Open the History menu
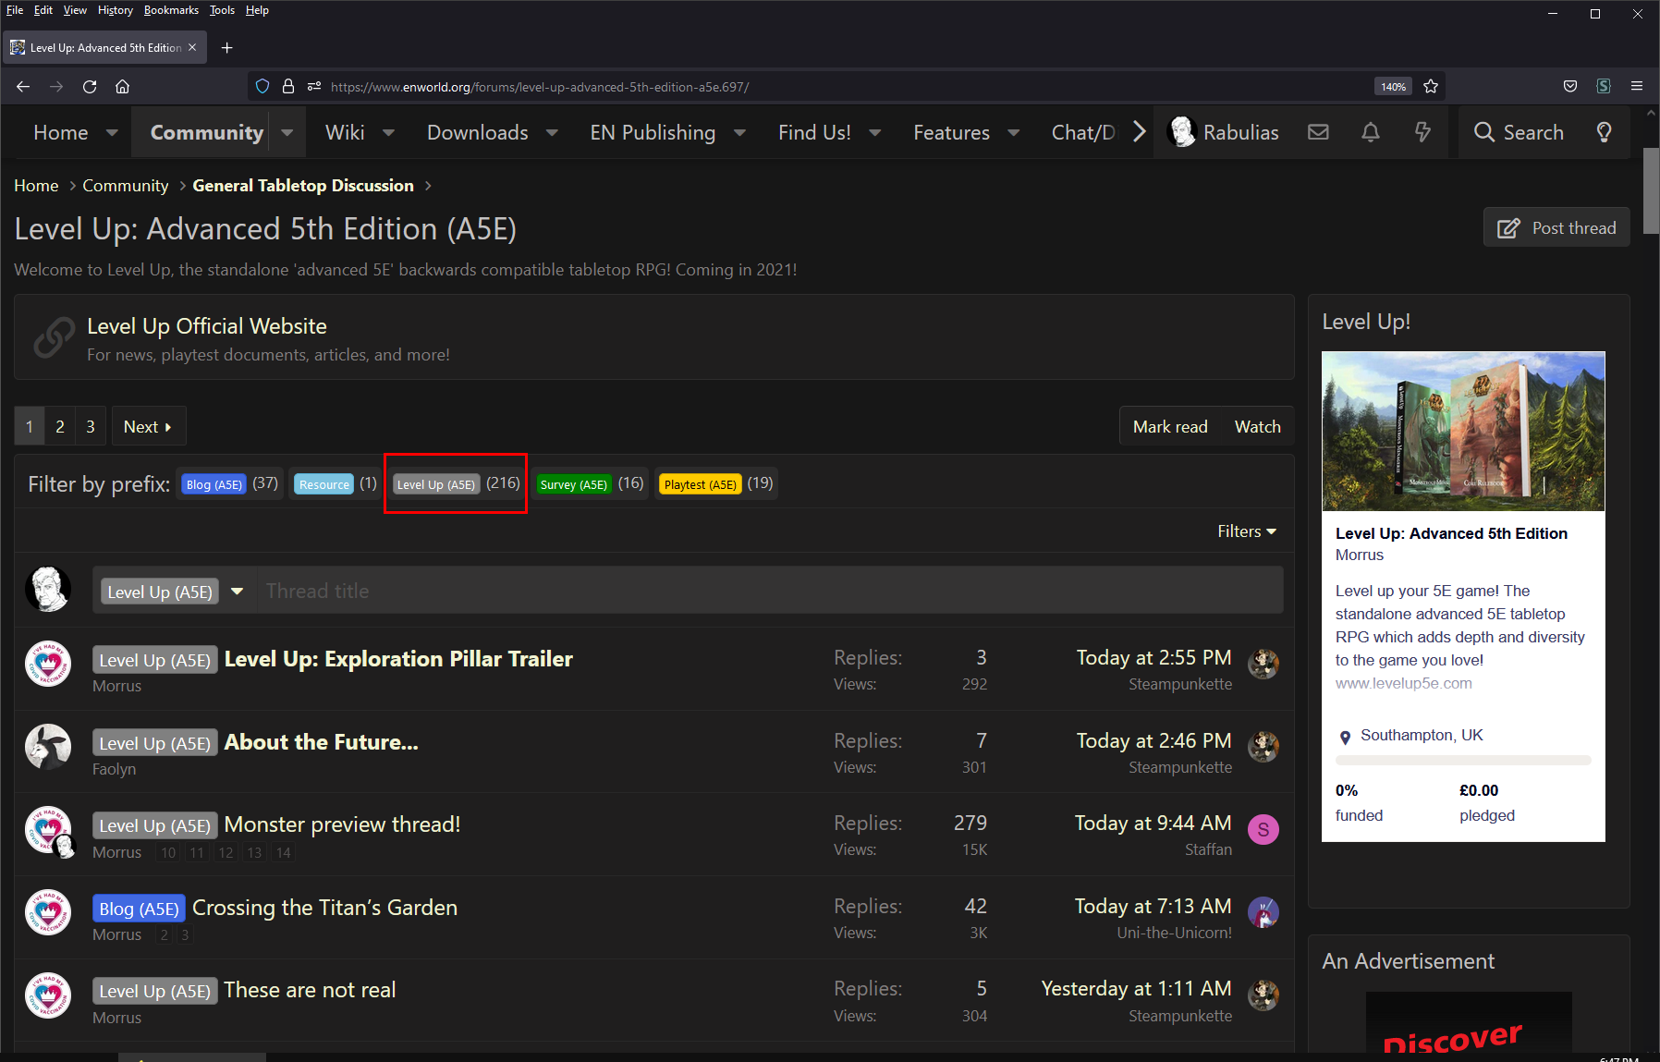This screenshot has width=1660, height=1062. point(116,10)
